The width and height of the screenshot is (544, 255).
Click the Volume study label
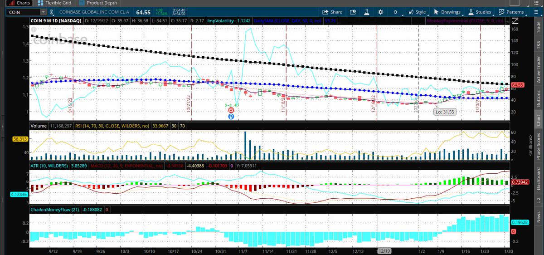(x=38, y=125)
